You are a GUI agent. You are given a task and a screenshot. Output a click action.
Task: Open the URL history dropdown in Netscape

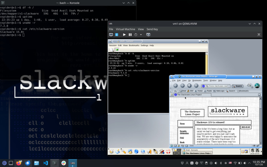tap(229, 86)
